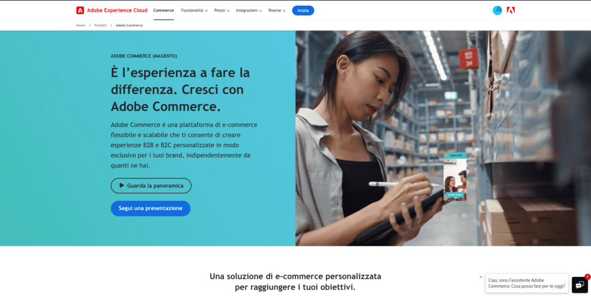Select the Commerce tab in navigation
Image resolution: width=591 pixels, height=296 pixels.
point(163,10)
